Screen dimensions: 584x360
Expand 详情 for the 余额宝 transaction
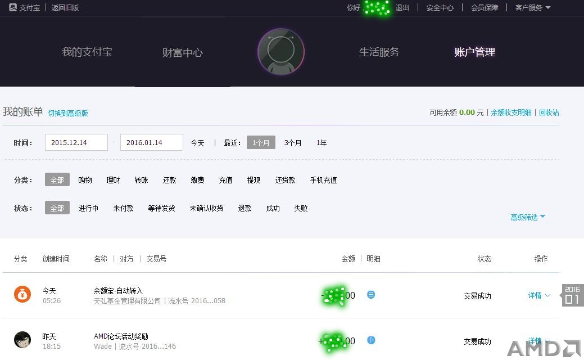coord(538,295)
